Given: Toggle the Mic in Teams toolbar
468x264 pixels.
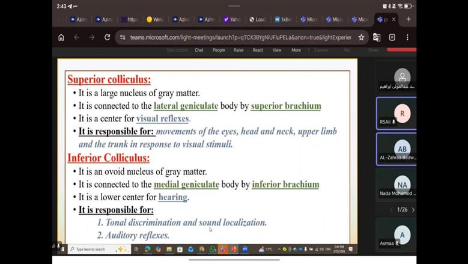Looking at the screenshot, I should [x=347, y=50].
